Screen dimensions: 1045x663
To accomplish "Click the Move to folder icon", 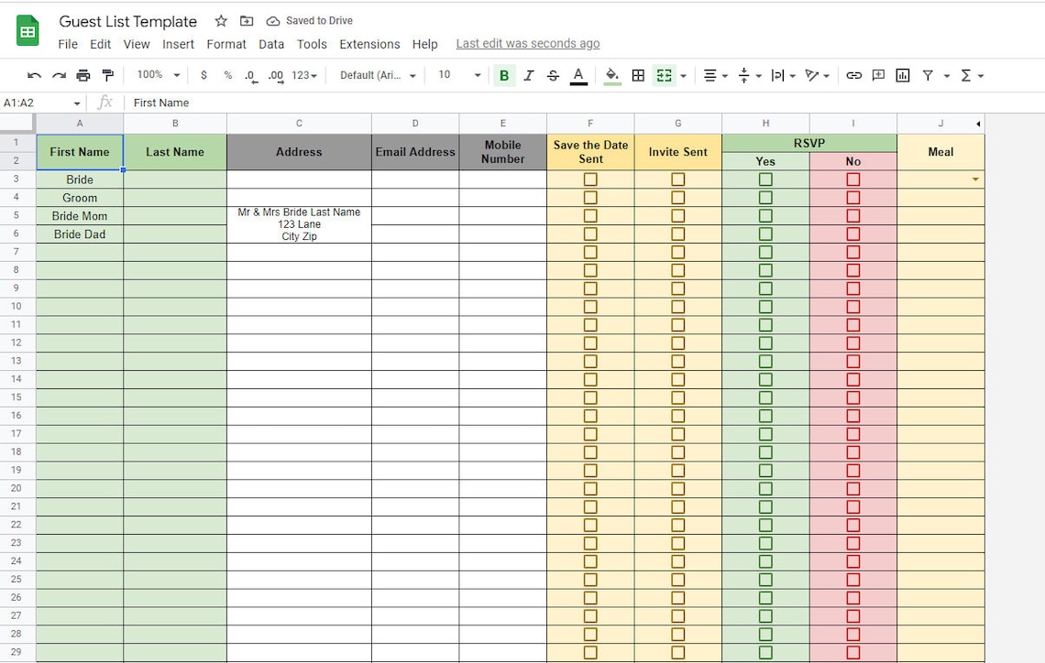I will point(247,21).
